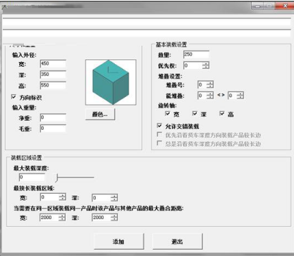Click the 最狭长装载区域 深 spinner arrows
Image resolution: width=294 pixels, height=256 pixels.
[114, 197]
